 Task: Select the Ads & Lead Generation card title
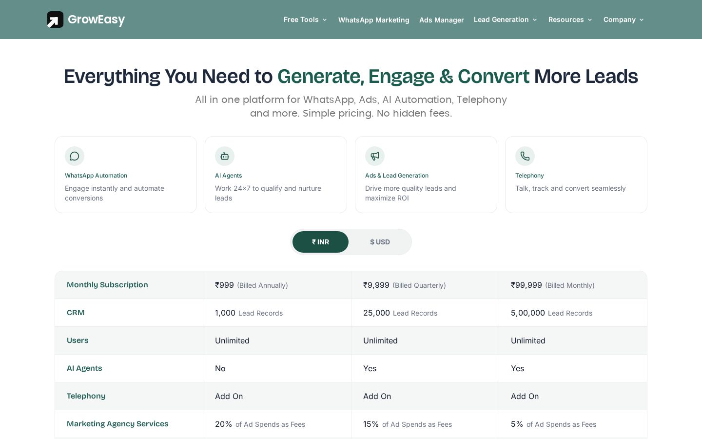[397, 176]
